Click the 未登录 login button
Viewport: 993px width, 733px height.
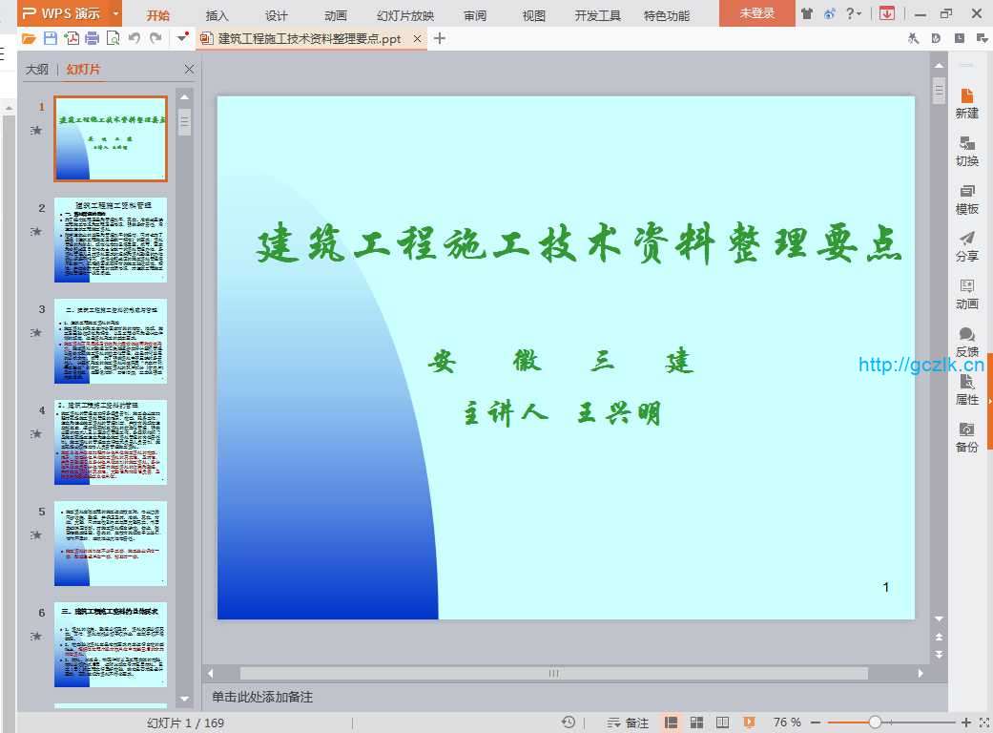(x=757, y=14)
